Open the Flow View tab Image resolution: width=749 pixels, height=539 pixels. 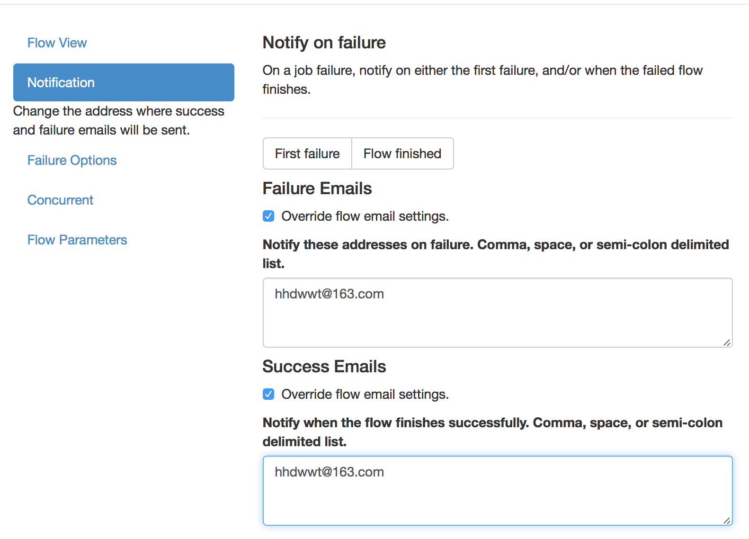point(57,43)
